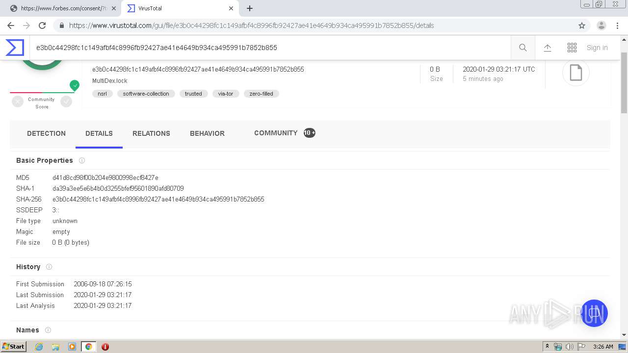The width and height of the screenshot is (628, 353).
Task: Click the Sign in link
Action: point(597,48)
